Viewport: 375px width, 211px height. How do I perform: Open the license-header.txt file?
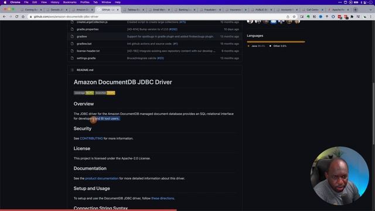[x=88, y=51]
